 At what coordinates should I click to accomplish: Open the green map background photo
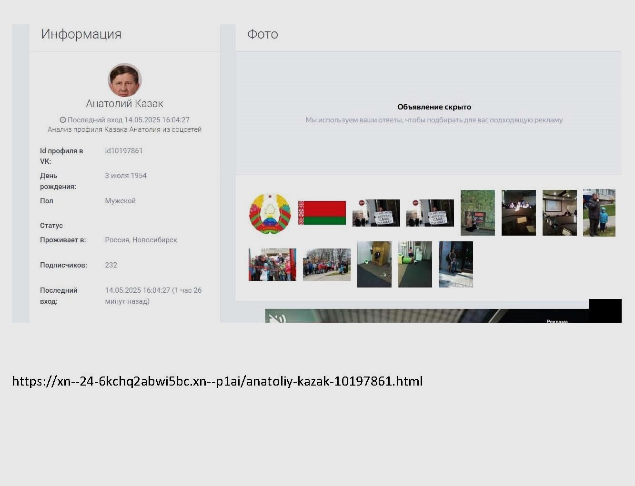[x=478, y=213]
